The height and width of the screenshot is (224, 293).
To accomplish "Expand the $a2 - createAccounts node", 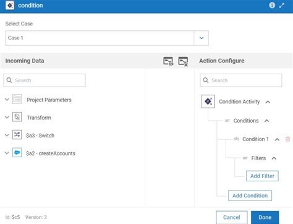I will tap(7, 153).
